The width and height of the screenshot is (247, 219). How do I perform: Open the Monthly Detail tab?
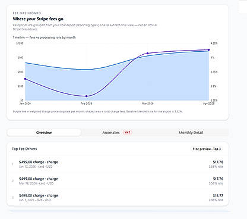(191, 133)
